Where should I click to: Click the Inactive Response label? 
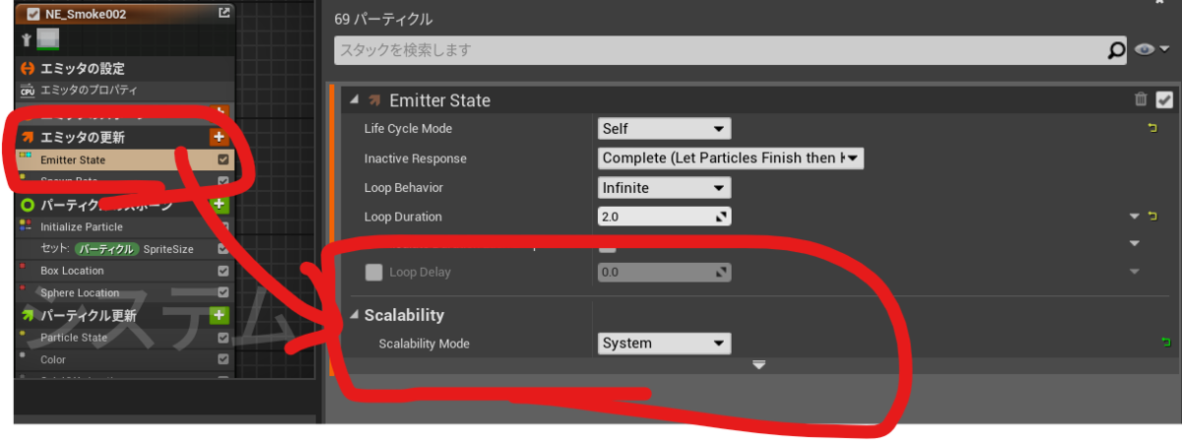click(x=415, y=158)
